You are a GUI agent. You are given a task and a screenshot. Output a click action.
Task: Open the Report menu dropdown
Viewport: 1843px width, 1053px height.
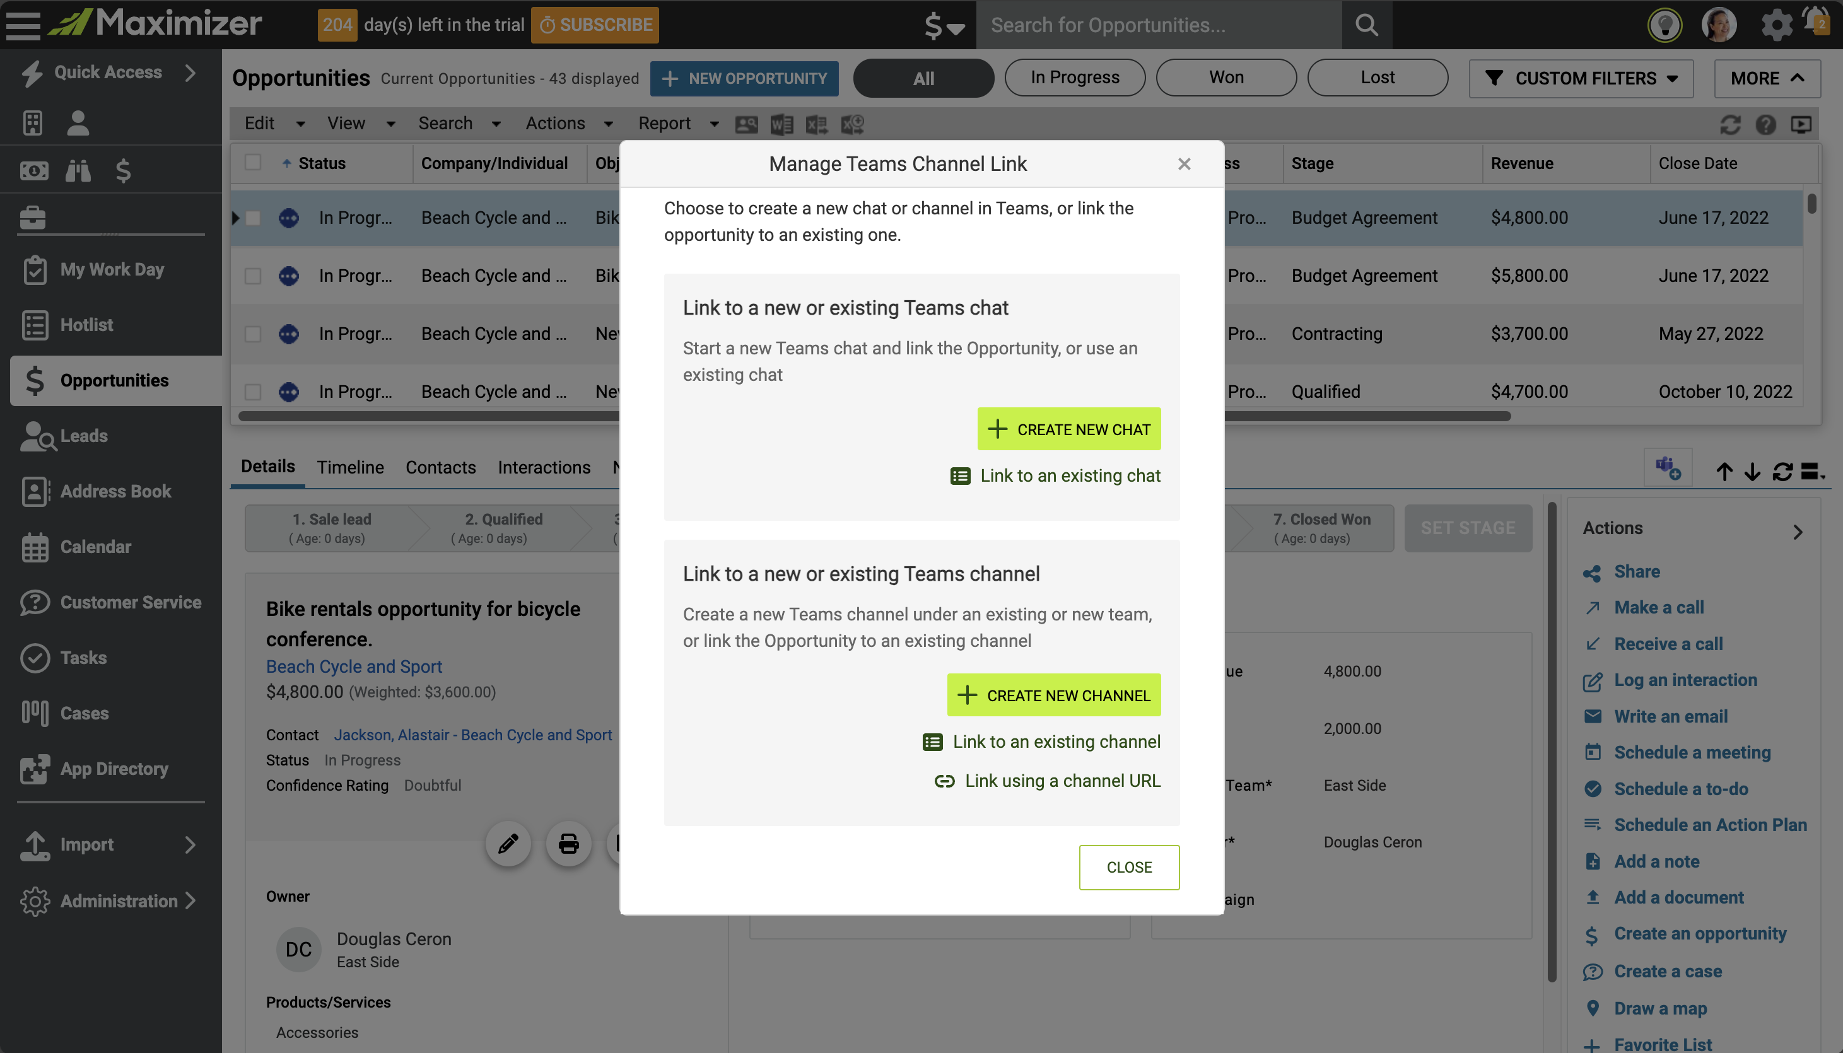pyautogui.click(x=679, y=124)
